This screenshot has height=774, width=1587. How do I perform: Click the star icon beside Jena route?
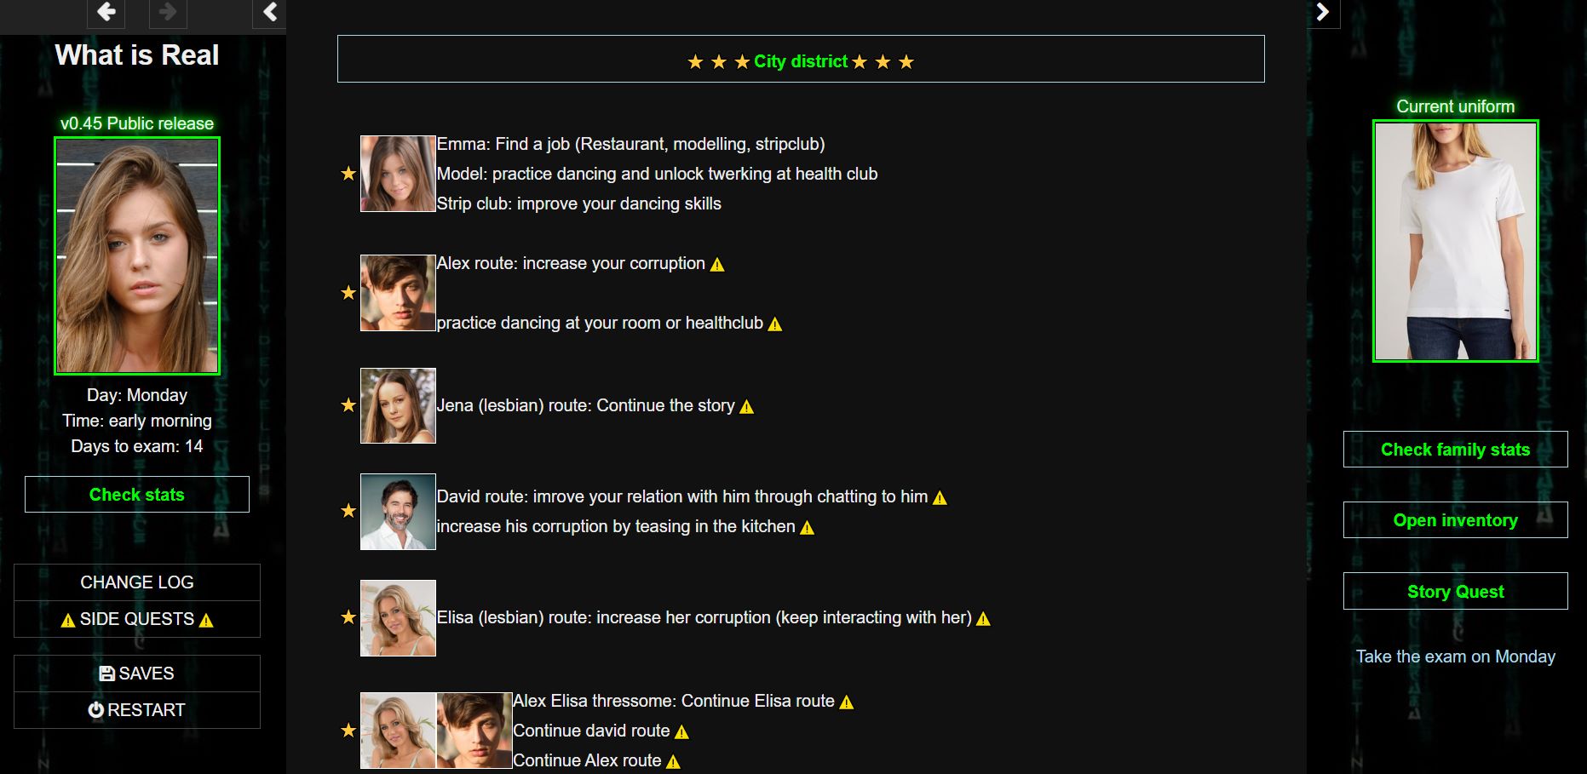tap(348, 405)
